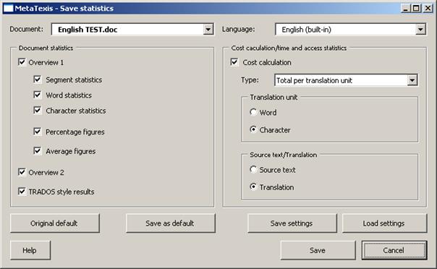The height and width of the screenshot is (269, 437).
Task: Disable TRADOS style results
Action: point(22,192)
